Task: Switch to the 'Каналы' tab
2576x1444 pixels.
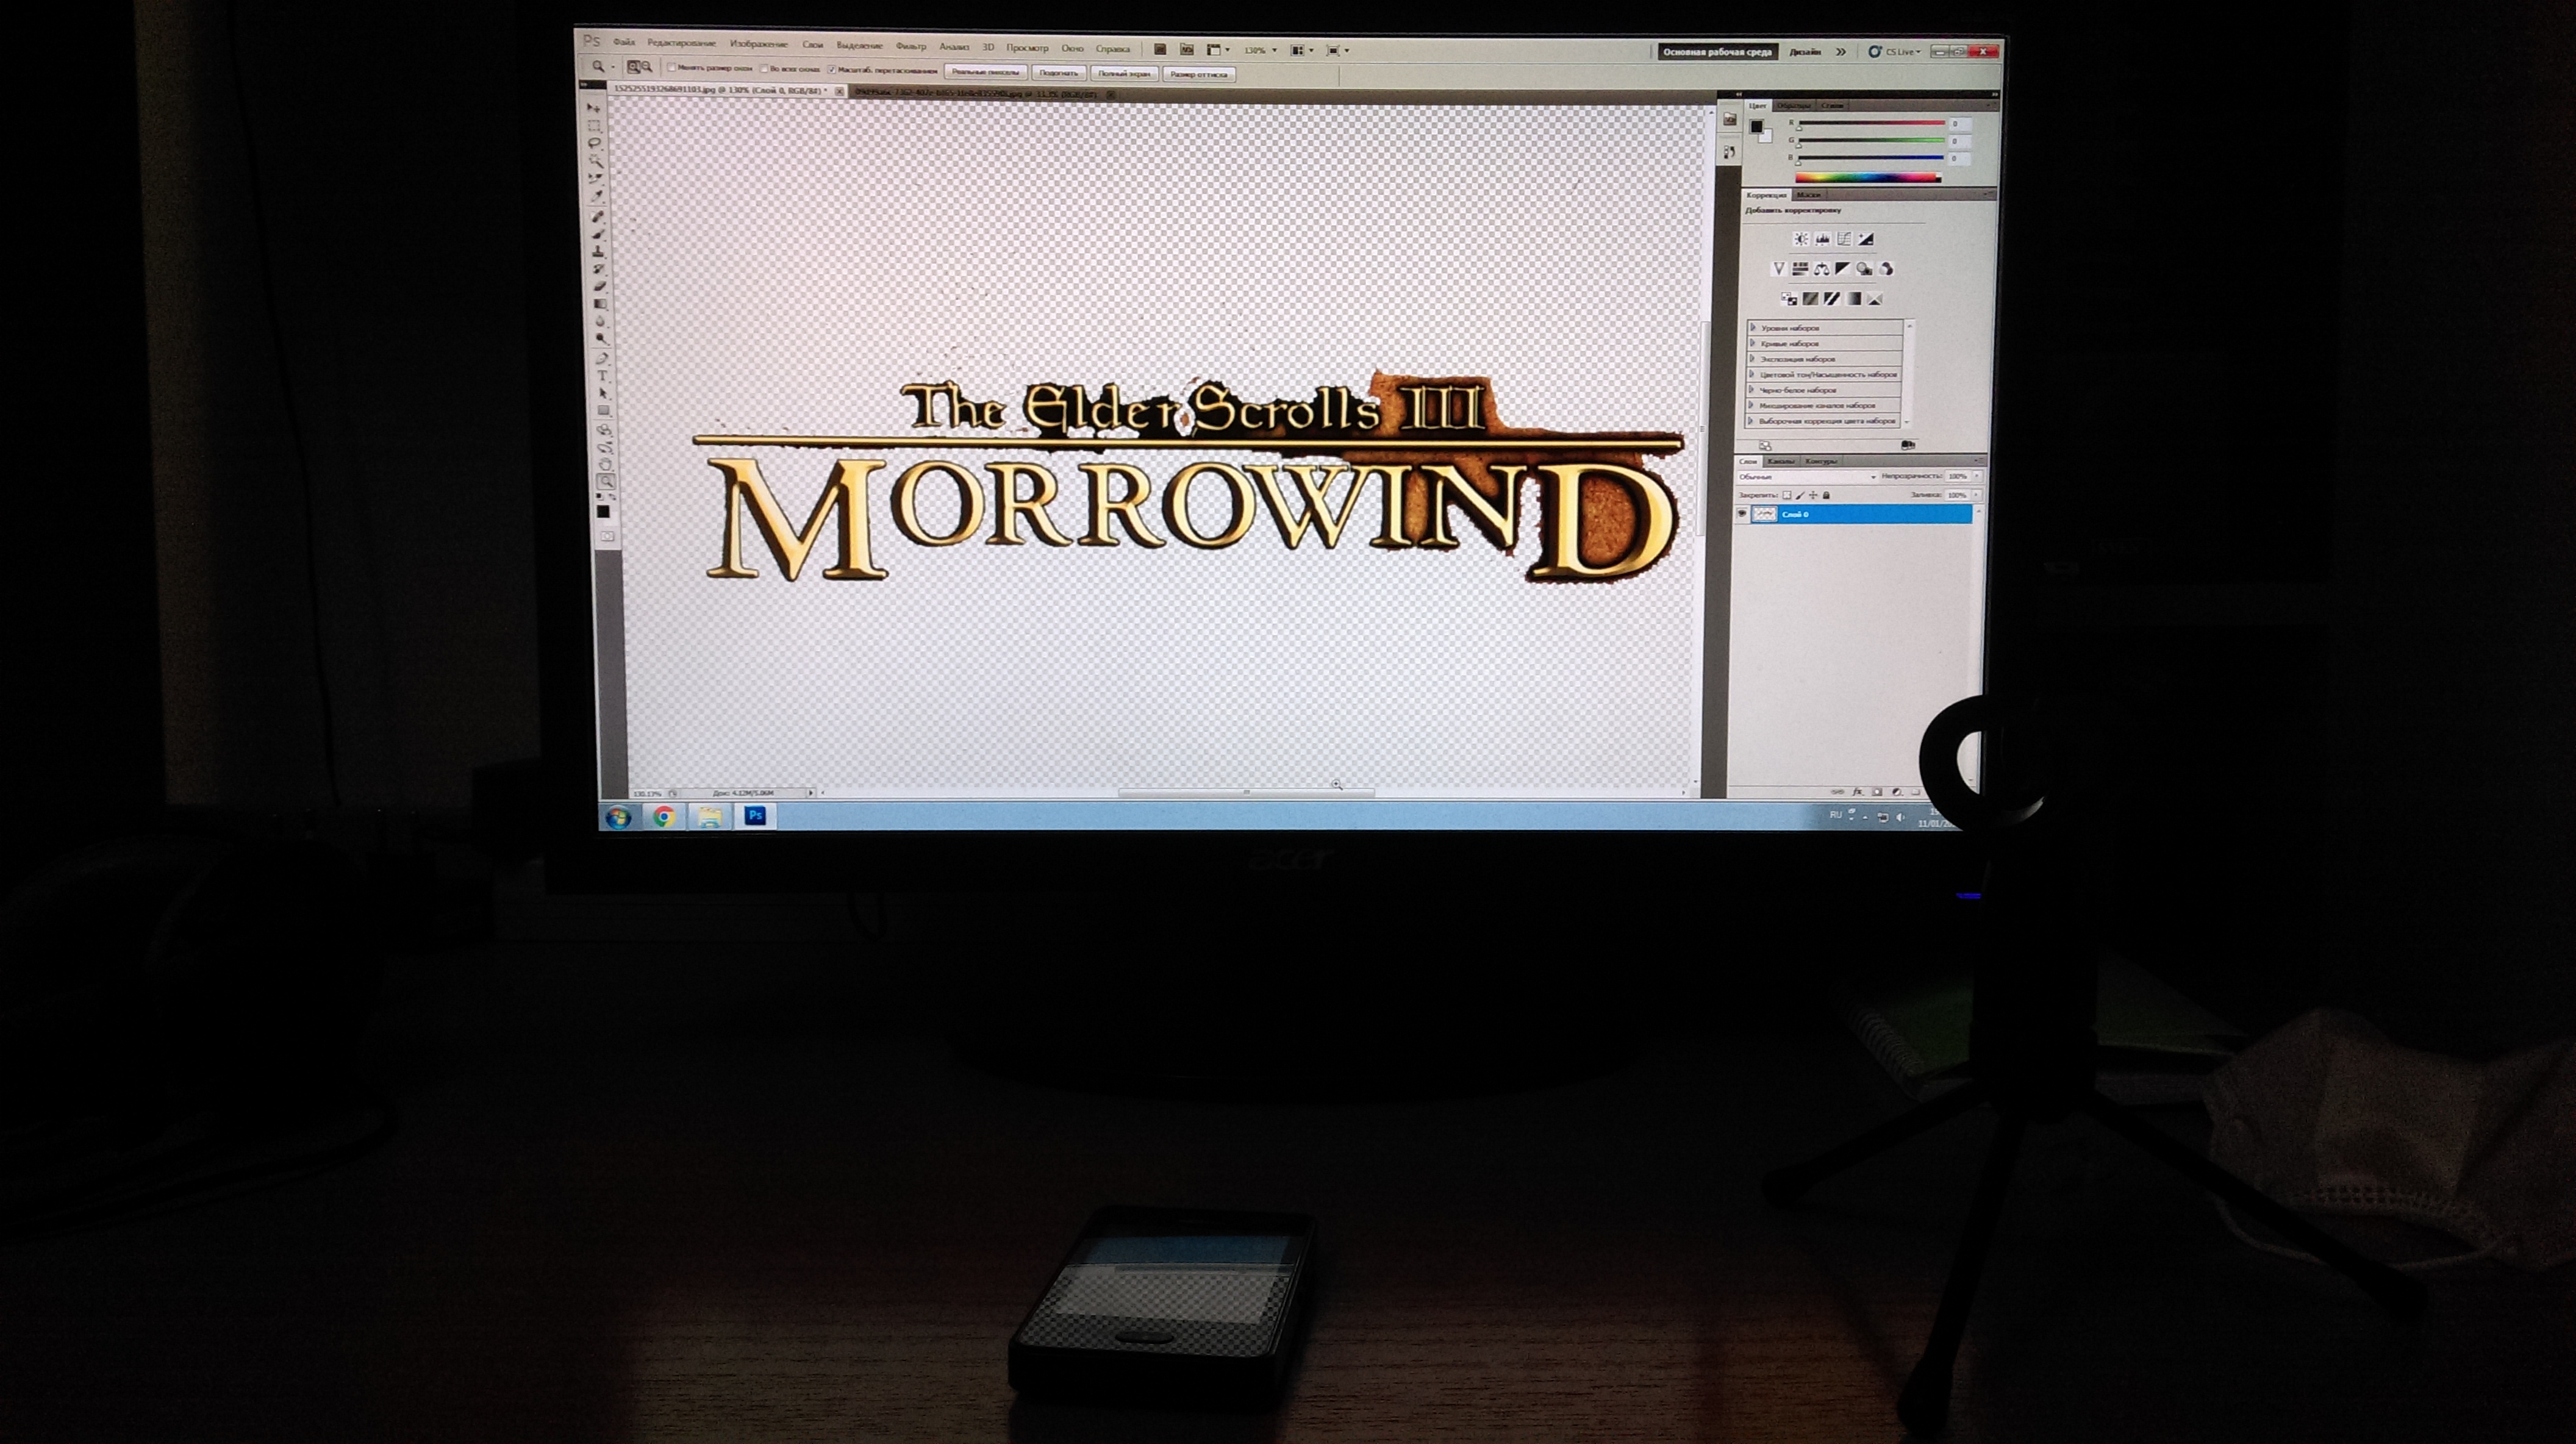Action: click(1780, 461)
